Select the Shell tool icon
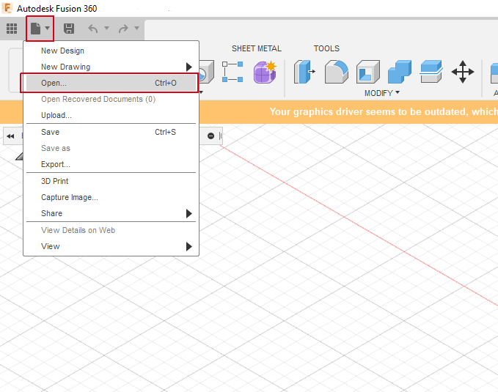The width and height of the screenshot is (498, 392). click(x=368, y=72)
